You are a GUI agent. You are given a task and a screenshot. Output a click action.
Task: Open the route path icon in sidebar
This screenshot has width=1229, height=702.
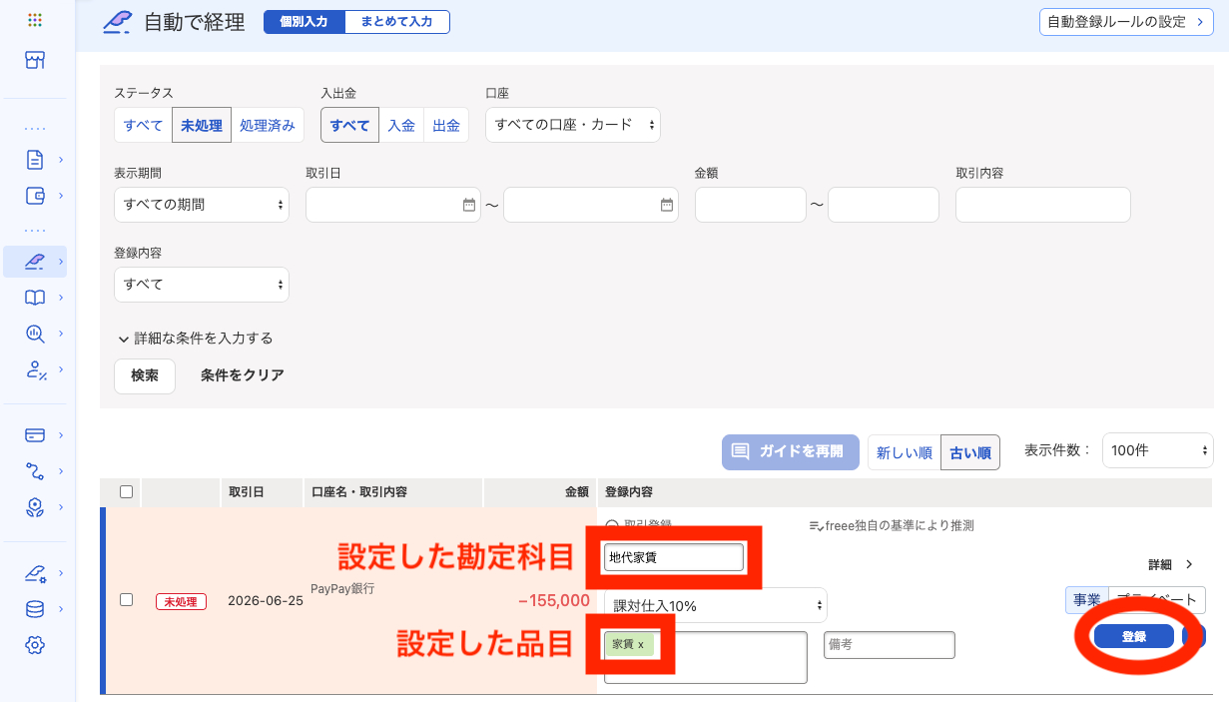click(x=35, y=471)
